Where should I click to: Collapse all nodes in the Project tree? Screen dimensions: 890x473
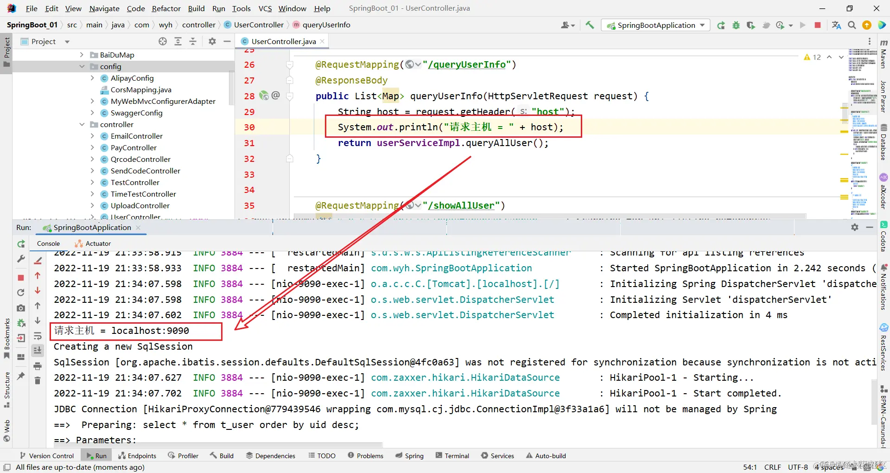click(193, 41)
